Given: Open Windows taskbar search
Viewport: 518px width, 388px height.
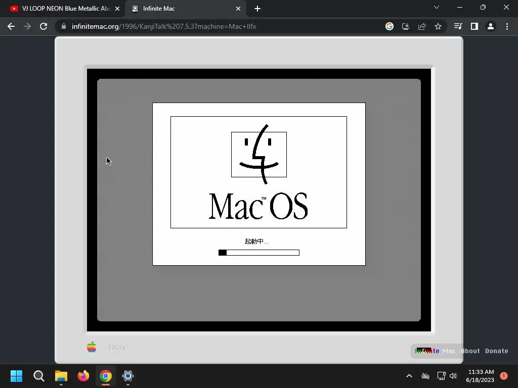Looking at the screenshot, I should pos(38,376).
